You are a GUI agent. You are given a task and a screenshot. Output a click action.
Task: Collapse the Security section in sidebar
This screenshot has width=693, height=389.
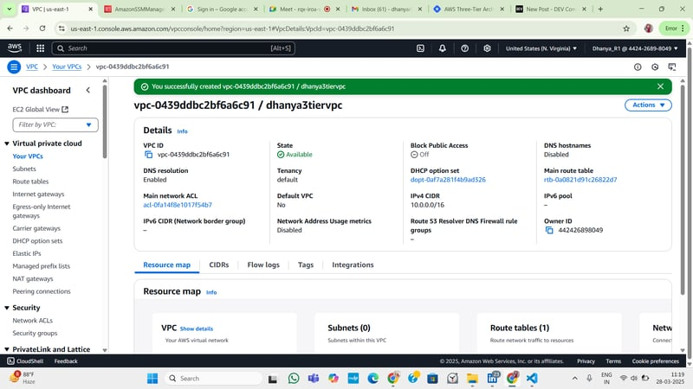[7, 308]
